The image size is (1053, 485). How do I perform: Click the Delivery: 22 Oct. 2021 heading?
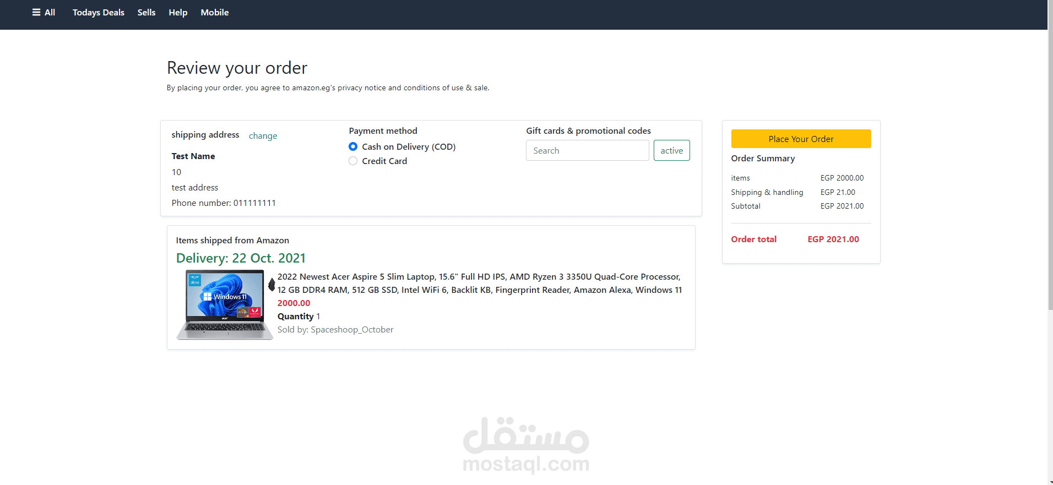click(241, 258)
